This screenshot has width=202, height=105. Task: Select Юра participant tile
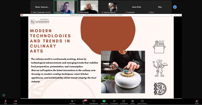[x=160, y=7]
